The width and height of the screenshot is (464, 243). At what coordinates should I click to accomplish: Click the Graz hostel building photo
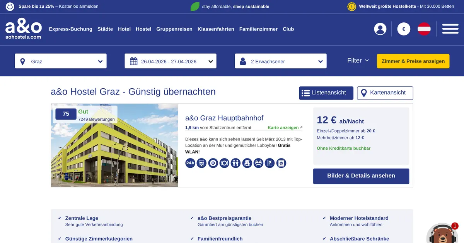coord(114,145)
